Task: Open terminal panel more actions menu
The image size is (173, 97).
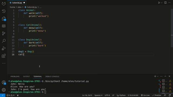Action: click(161, 76)
